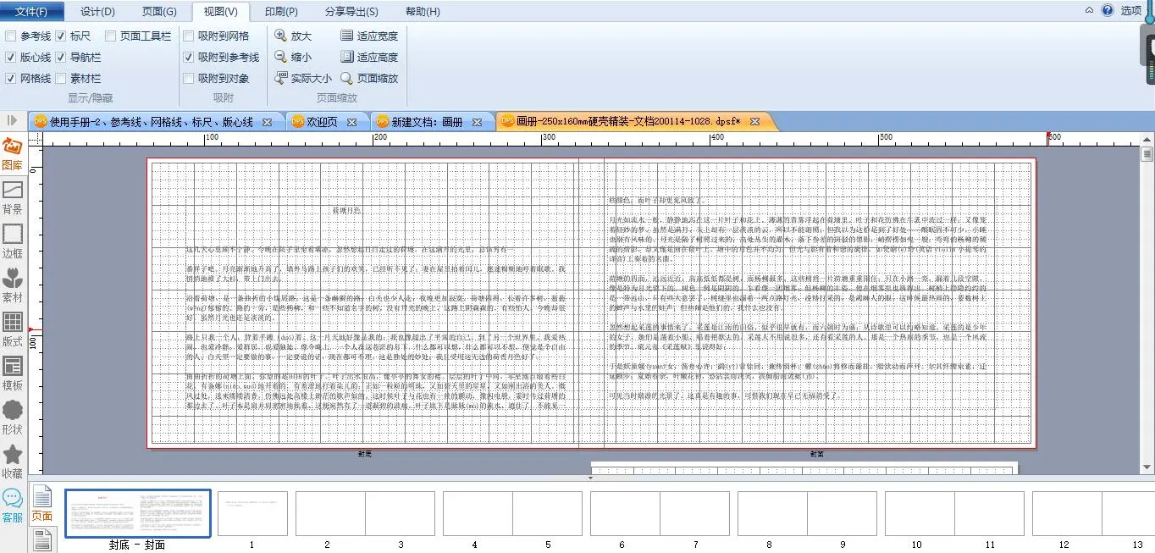This screenshot has width=1155, height=553.
Task: Open the 设计(D) ribbon tab
Action: (x=97, y=11)
